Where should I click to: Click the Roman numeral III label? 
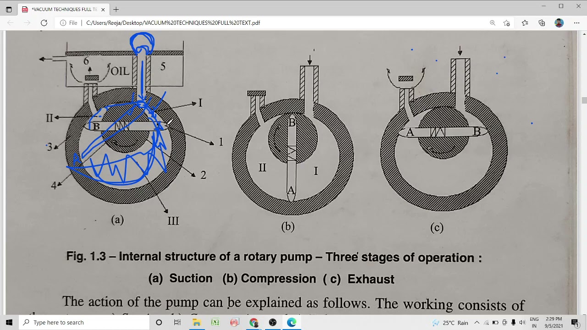click(173, 221)
